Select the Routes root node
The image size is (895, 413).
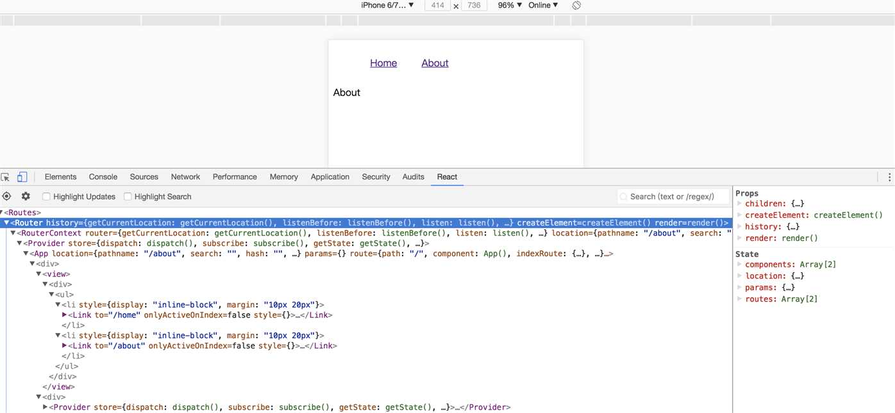(x=23, y=213)
